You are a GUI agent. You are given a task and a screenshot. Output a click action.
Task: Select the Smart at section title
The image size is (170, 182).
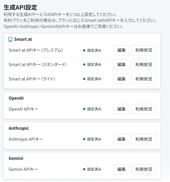coord(23,39)
